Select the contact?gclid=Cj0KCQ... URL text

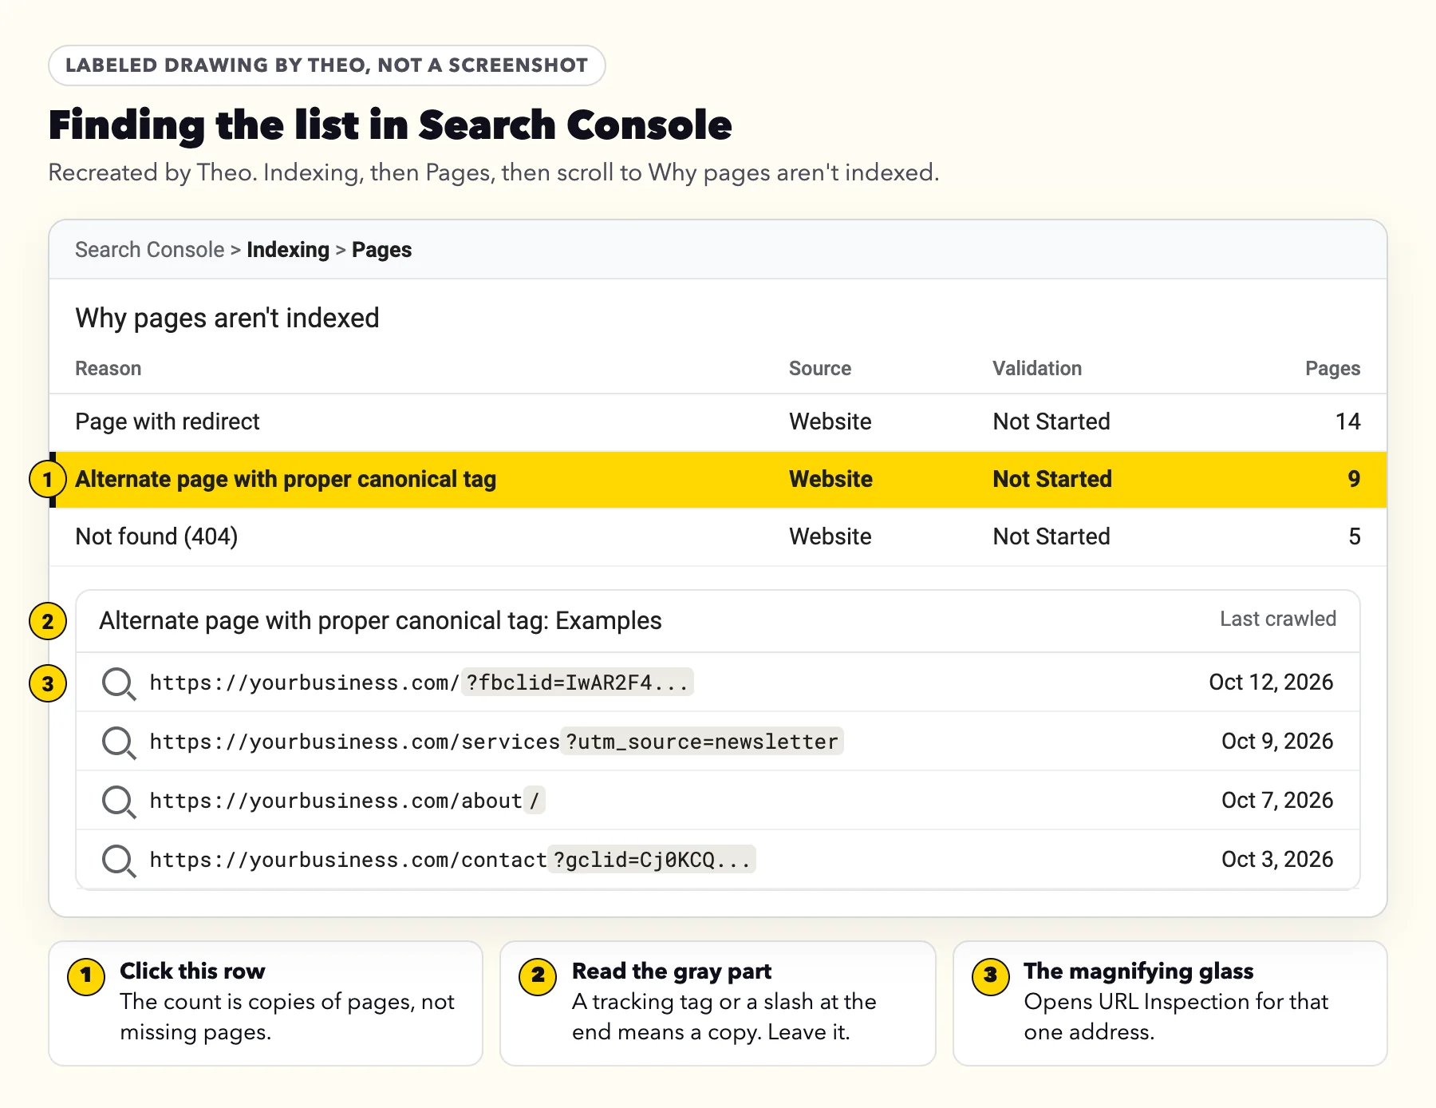point(452,860)
